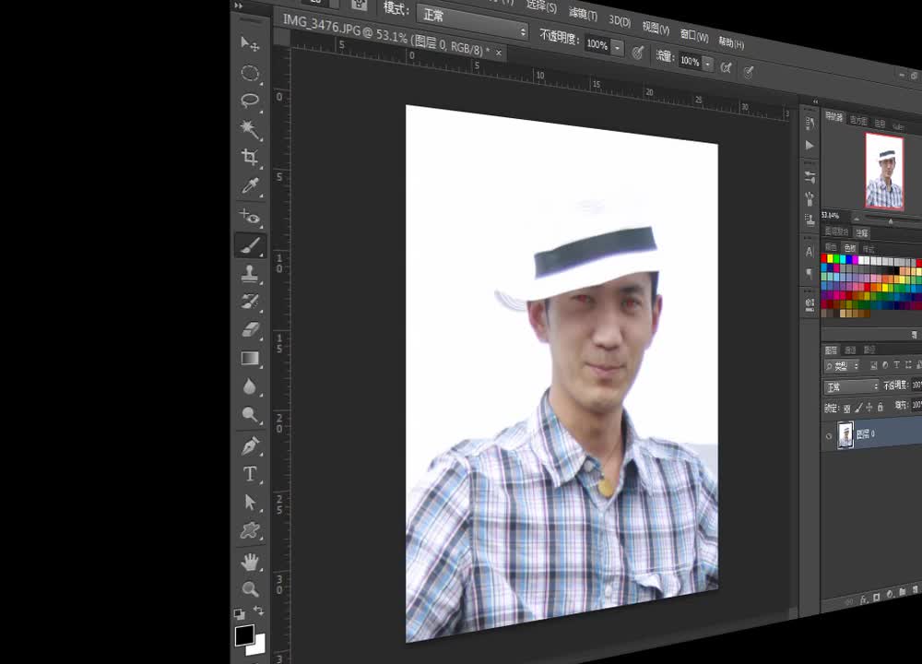Select the Move tool
922x664 pixels.
coord(250,44)
